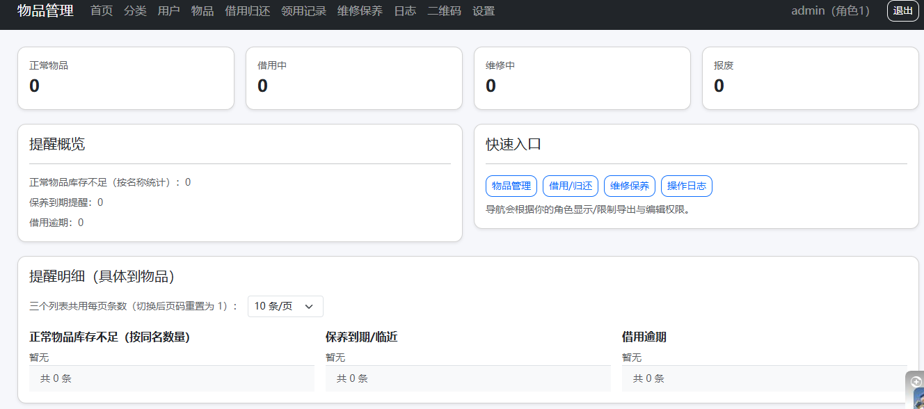Click the 提醒明细（具体到物品）heading
Screen dimensions: 924x409
pos(102,276)
